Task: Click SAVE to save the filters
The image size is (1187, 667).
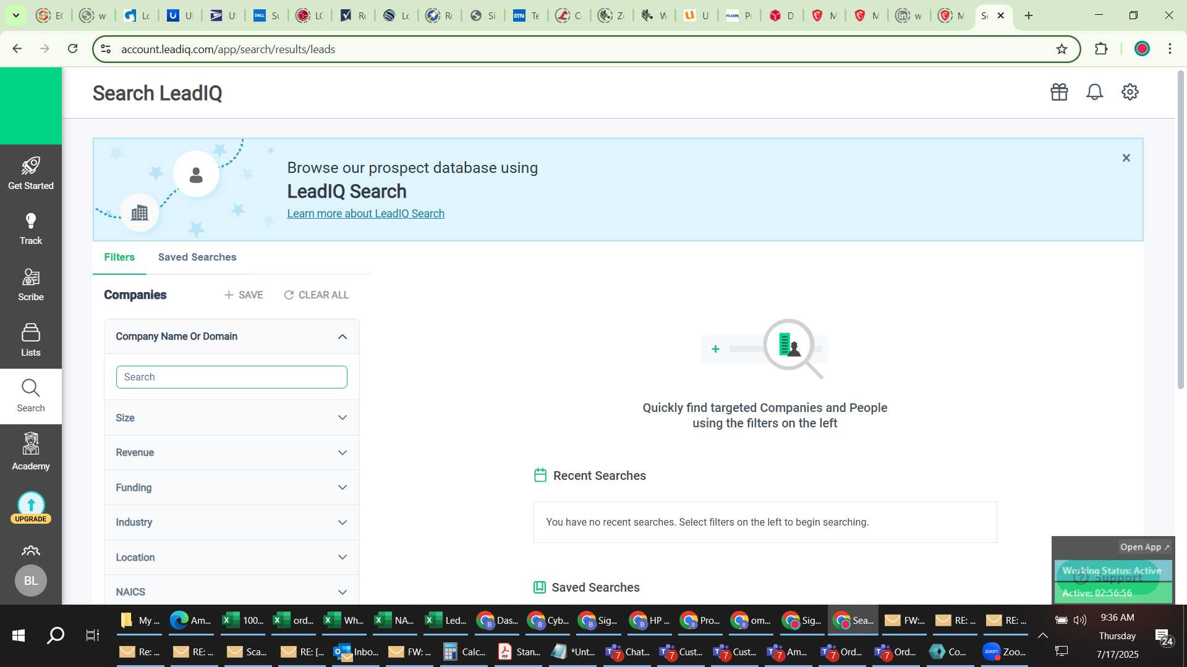Action: pyautogui.click(x=244, y=295)
